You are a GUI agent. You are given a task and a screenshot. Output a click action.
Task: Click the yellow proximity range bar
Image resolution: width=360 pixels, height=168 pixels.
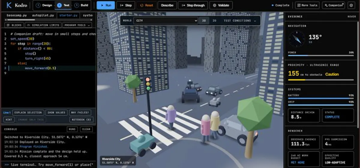pyautogui.click(x=321, y=80)
